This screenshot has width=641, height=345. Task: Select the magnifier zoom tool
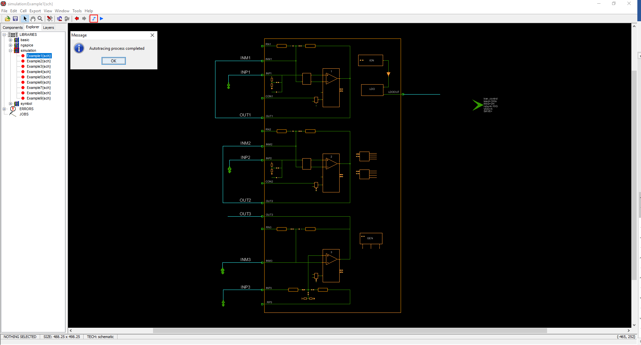point(40,19)
